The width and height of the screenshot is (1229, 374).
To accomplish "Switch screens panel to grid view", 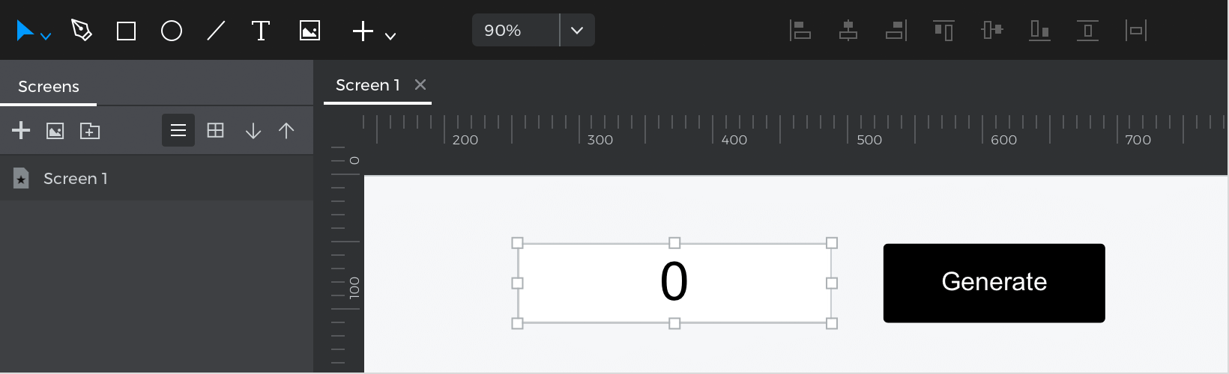I will [x=215, y=131].
